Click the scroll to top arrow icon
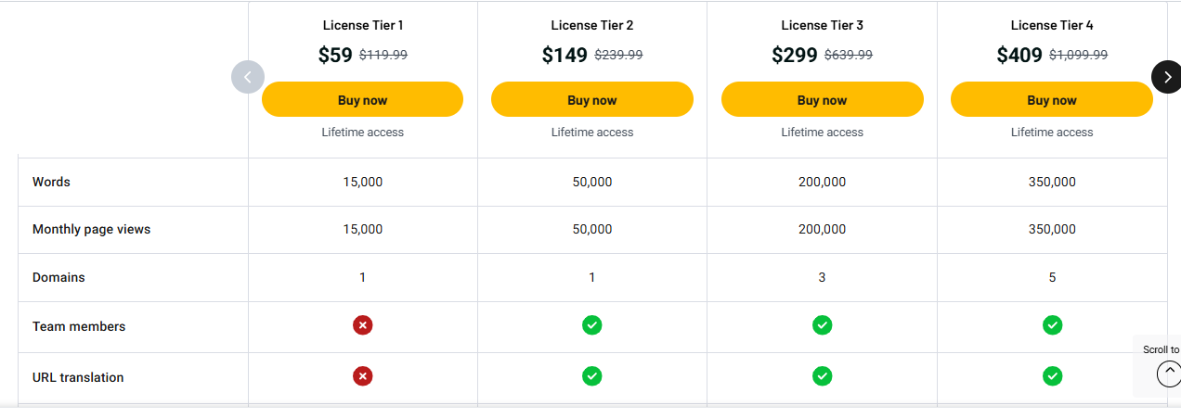The width and height of the screenshot is (1181, 418). click(x=1169, y=373)
